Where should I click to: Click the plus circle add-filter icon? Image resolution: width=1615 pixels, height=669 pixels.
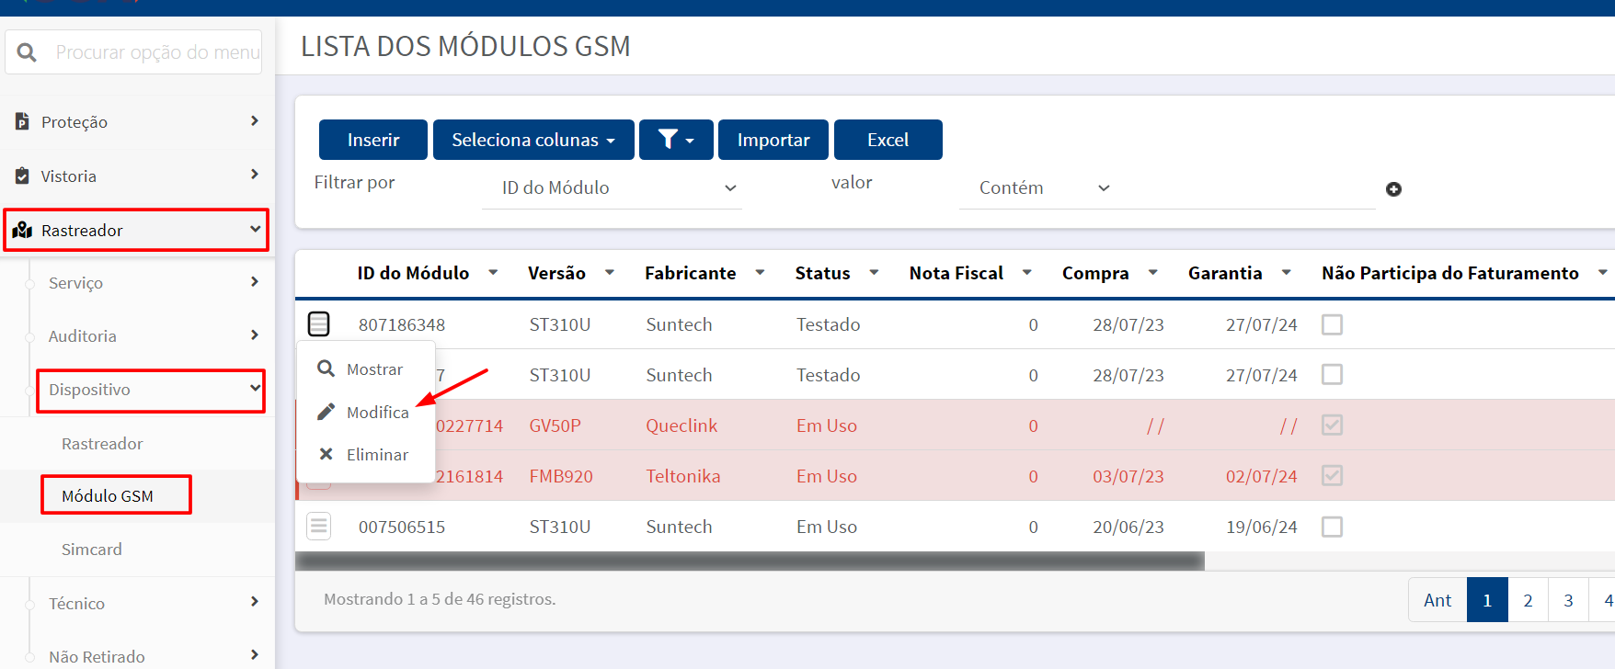pyautogui.click(x=1393, y=189)
